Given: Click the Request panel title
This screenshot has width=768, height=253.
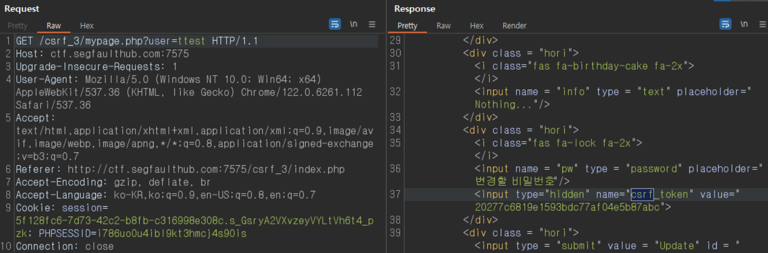Looking at the screenshot, I should click(x=22, y=9).
